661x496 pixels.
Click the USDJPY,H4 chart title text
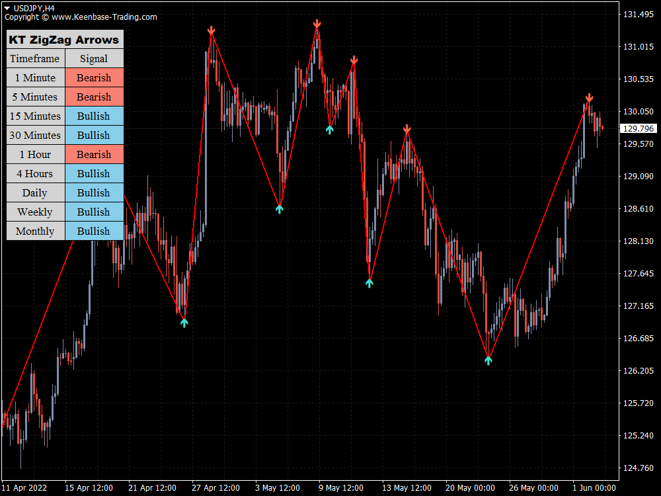(34, 8)
